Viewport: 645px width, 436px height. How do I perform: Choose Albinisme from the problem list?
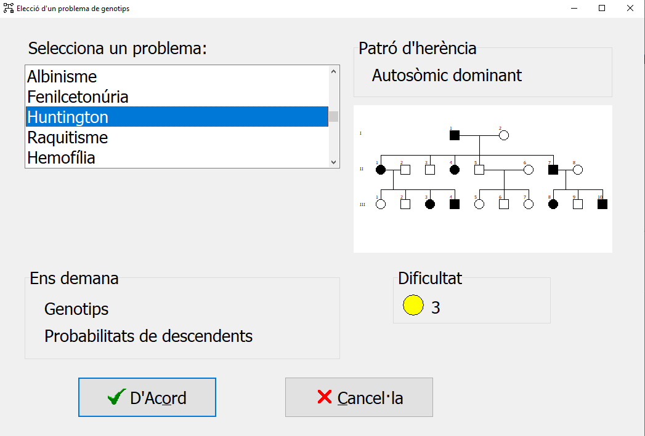click(x=62, y=77)
